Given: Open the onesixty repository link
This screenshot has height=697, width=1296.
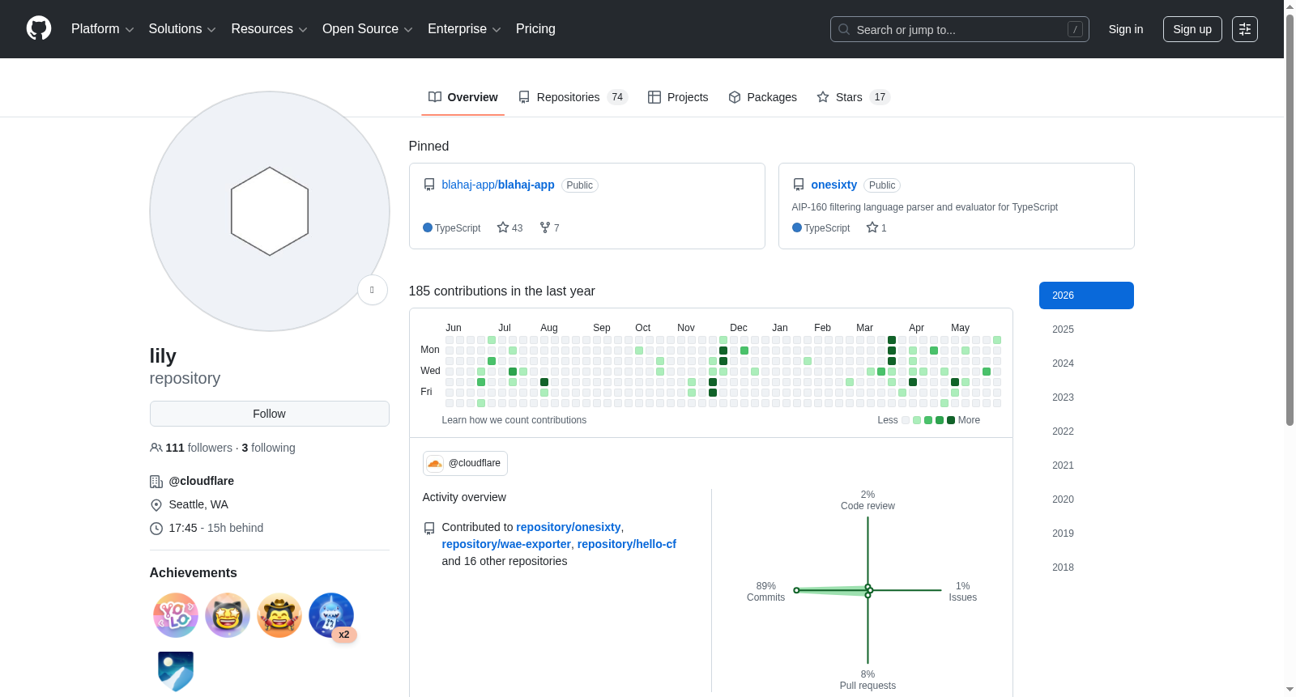Looking at the screenshot, I should [x=834, y=185].
